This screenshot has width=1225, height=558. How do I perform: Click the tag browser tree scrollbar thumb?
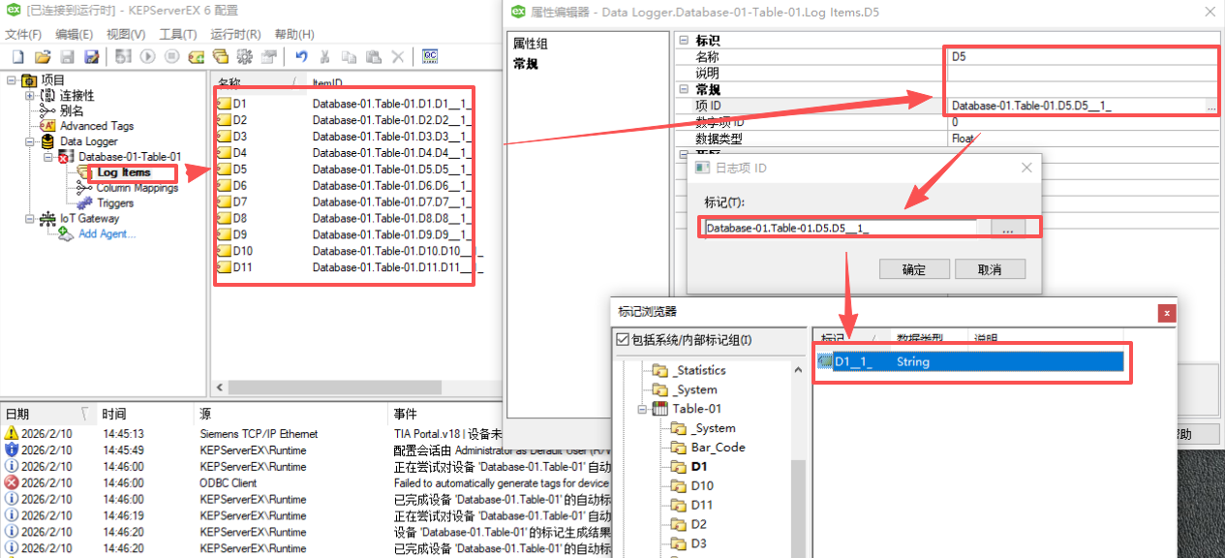click(798, 509)
